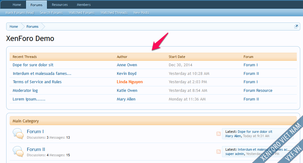Screen dimensions: 303x163
Task: Open thread 'Terms of Service and Rules'
Action: 37,82
